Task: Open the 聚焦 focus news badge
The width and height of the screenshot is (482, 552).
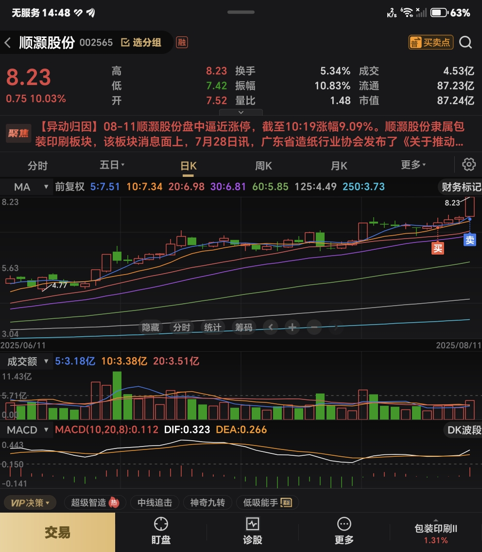Action: (x=18, y=133)
